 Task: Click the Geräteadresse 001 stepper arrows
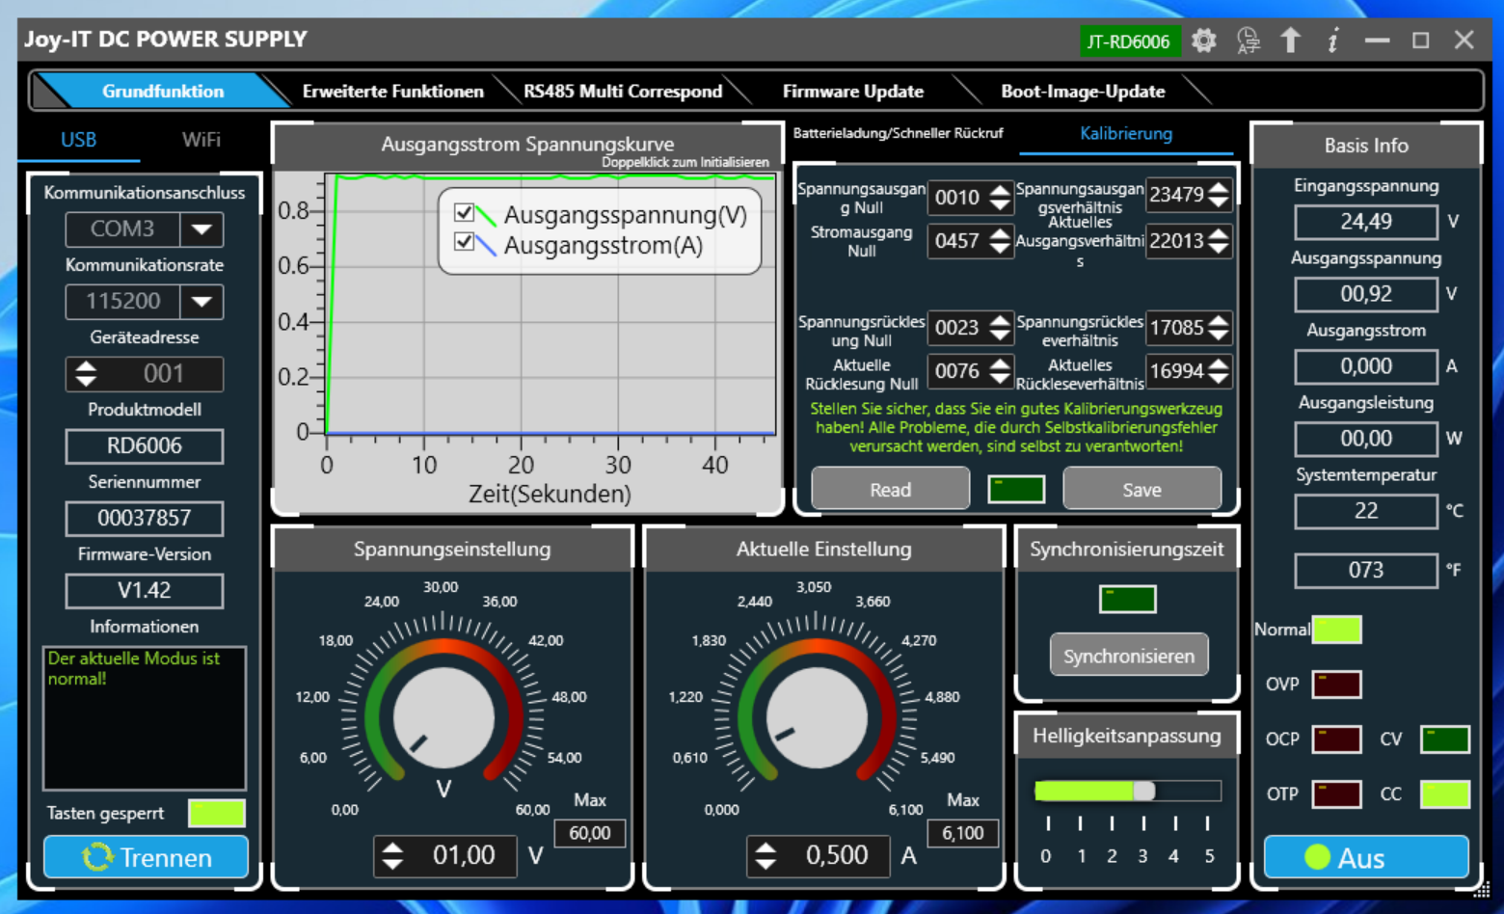click(x=86, y=373)
